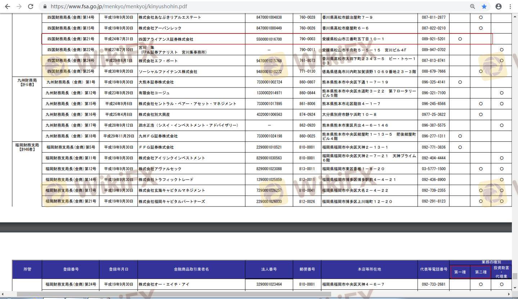Open the Chrome three-dot menu
518x299 pixels.
510,6
